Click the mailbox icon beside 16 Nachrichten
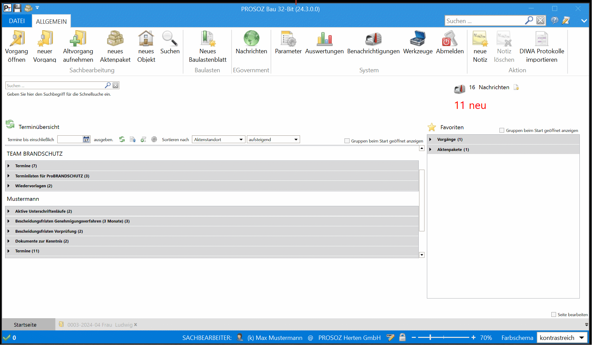 [460, 89]
